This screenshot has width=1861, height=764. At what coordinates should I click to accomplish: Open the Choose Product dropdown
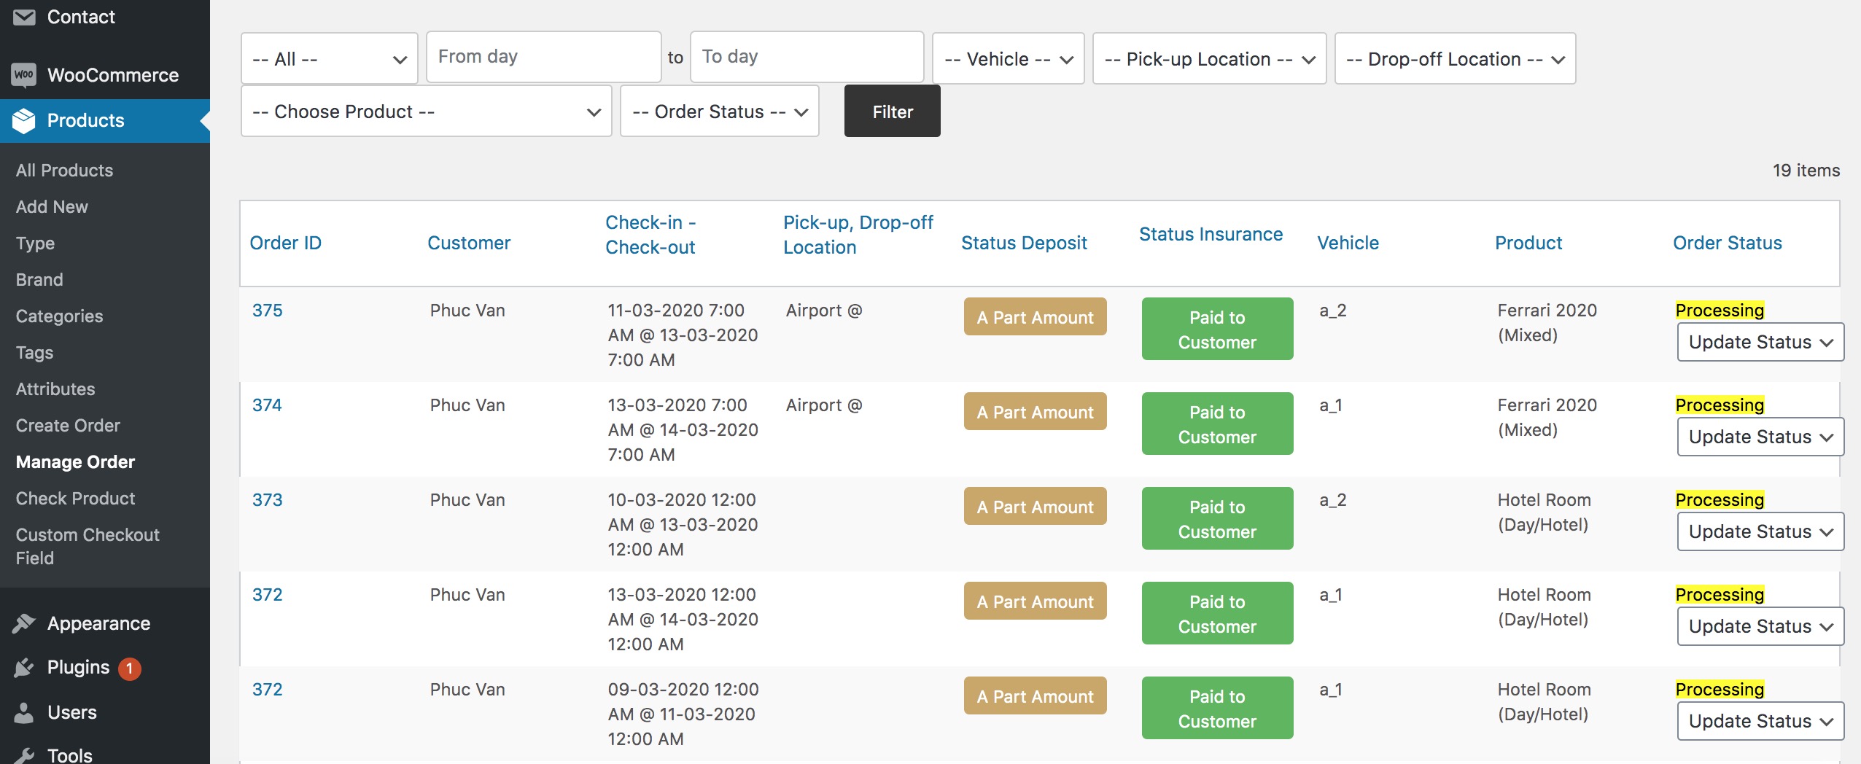pos(426,112)
